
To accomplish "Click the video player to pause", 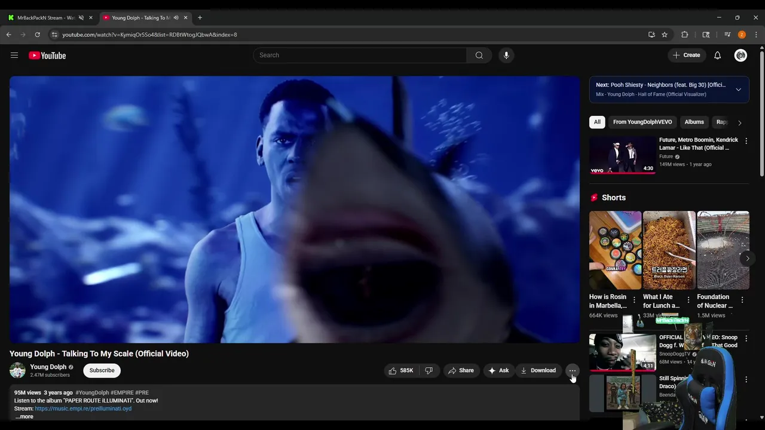I will coord(295,210).
